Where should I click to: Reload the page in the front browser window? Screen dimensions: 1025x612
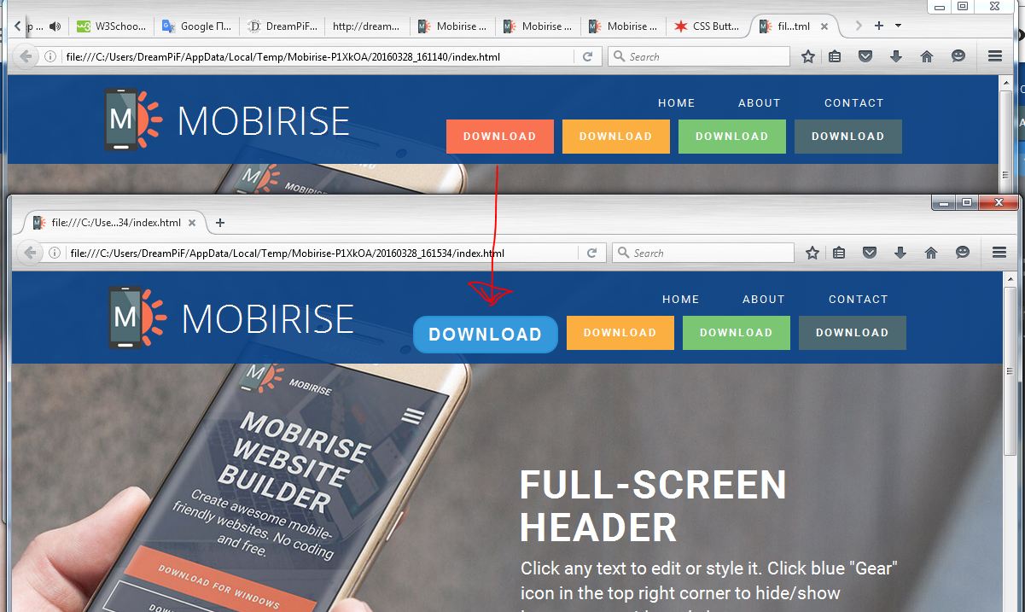pyautogui.click(x=591, y=253)
